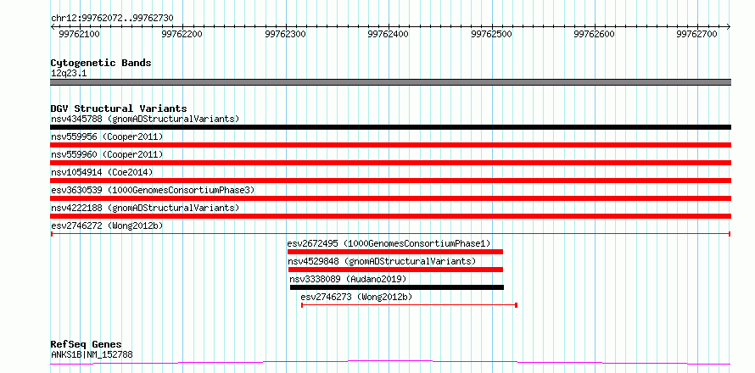Click the RefSeq Genes track title
Screen dimensions: 755x373
[x=87, y=345]
